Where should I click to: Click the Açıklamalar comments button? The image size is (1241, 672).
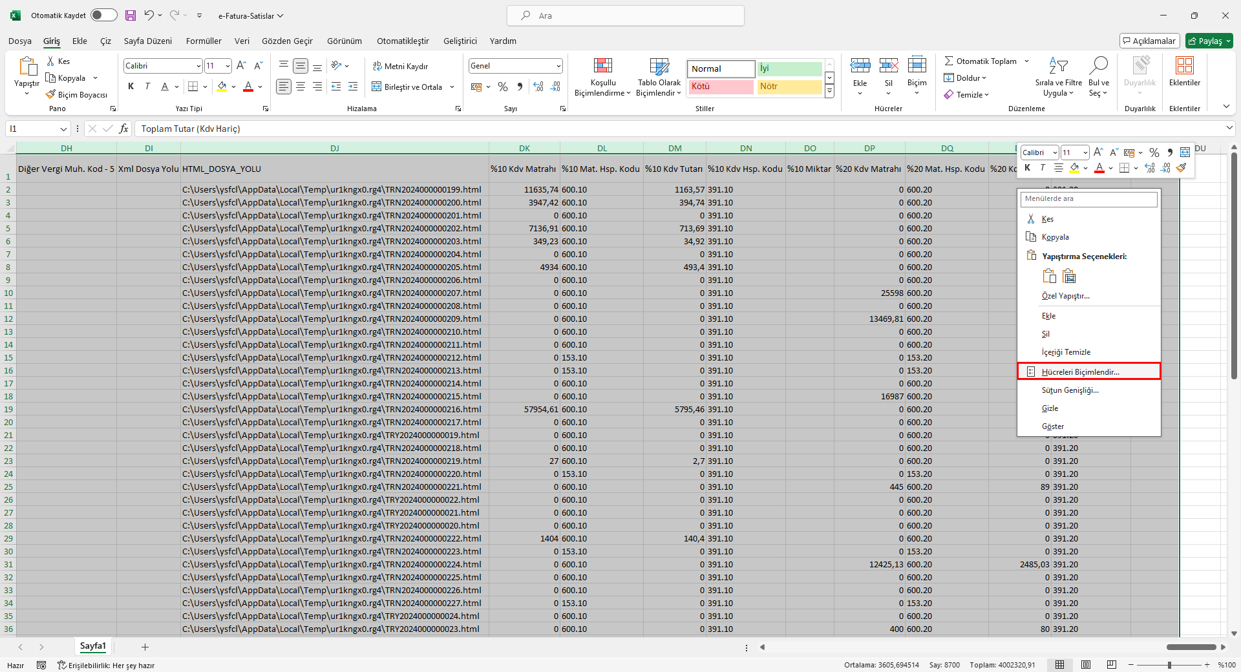tap(1150, 41)
